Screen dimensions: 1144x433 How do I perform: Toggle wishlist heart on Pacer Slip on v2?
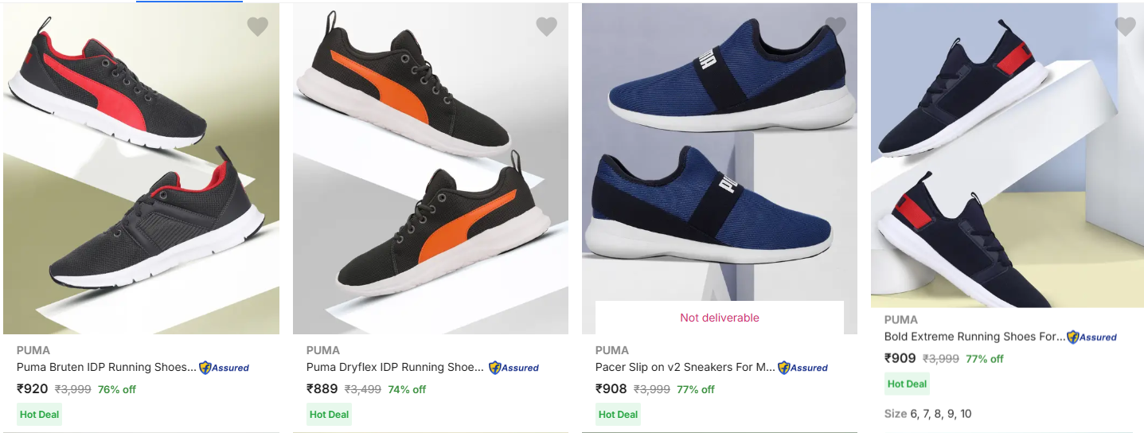[x=835, y=27]
